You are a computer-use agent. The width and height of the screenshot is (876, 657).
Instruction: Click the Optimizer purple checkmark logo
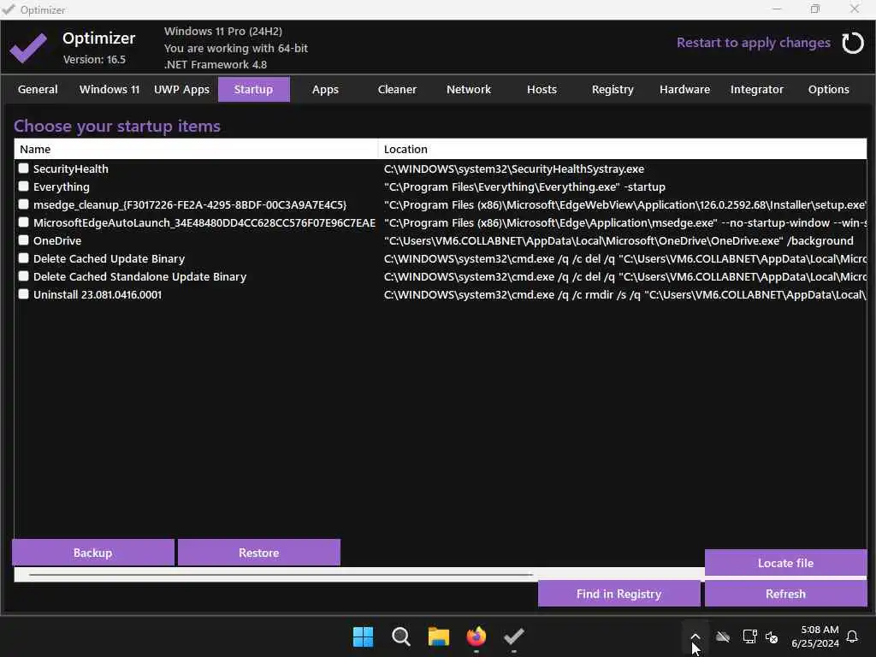click(x=28, y=48)
